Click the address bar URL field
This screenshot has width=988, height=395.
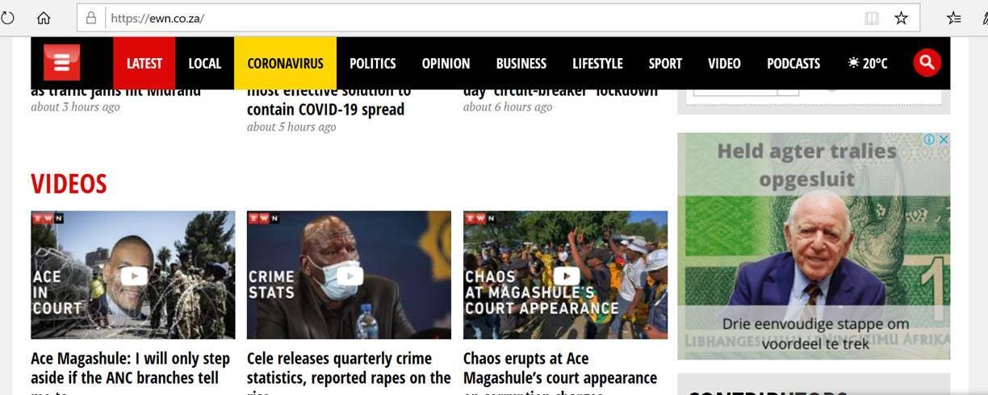pos(484,18)
